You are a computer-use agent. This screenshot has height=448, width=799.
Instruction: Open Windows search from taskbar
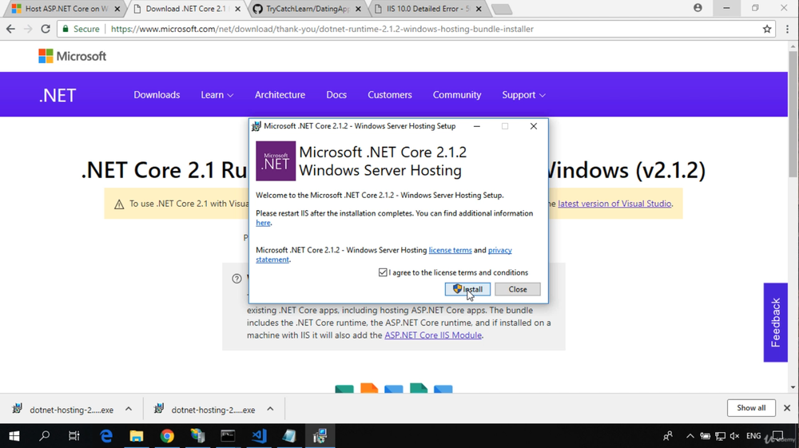pos(44,436)
